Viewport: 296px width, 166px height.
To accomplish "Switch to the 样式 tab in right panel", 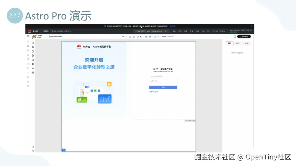I will (238, 43).
